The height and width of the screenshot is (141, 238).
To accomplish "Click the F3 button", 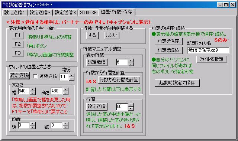I will (18, 53).
